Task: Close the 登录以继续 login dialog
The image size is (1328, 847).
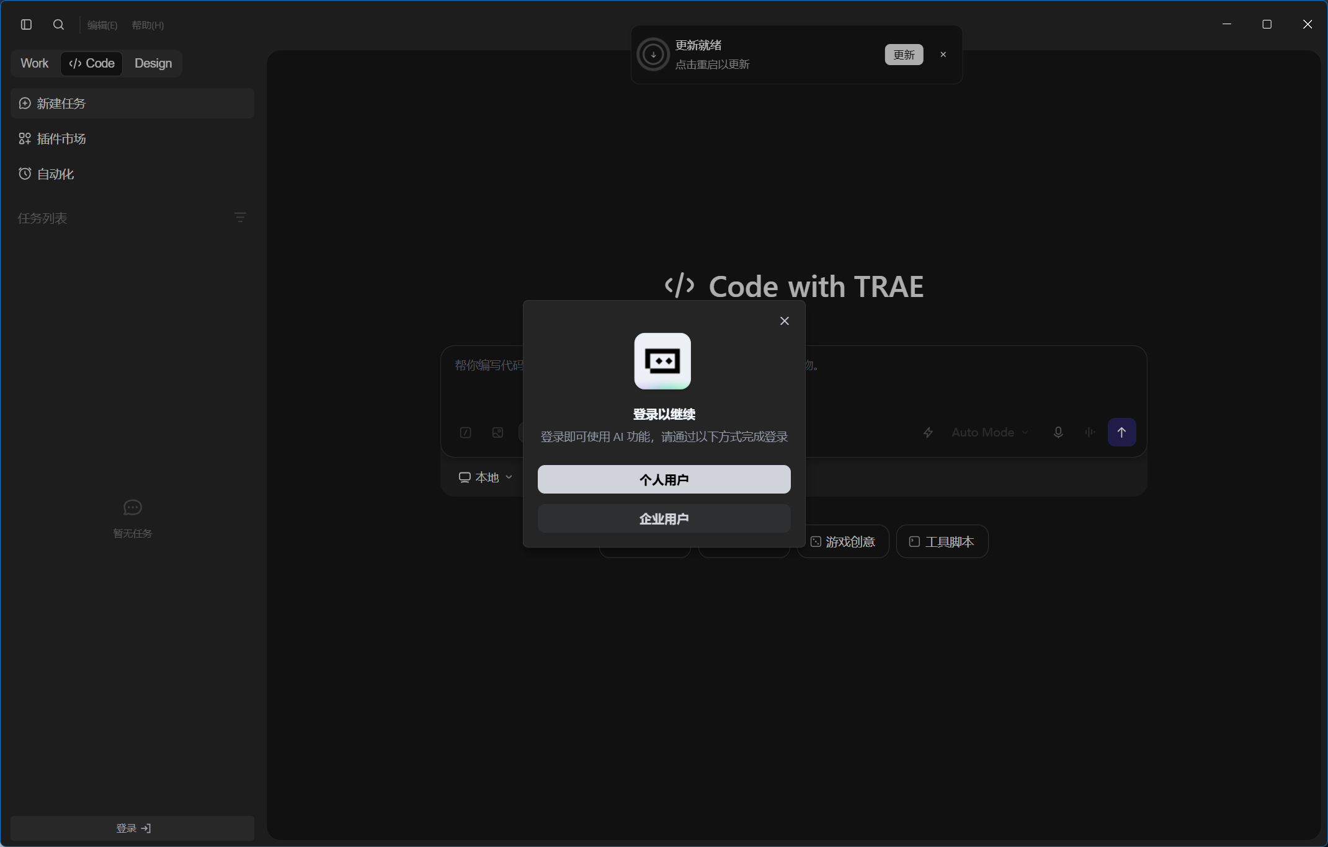Action: click(785, 321)
